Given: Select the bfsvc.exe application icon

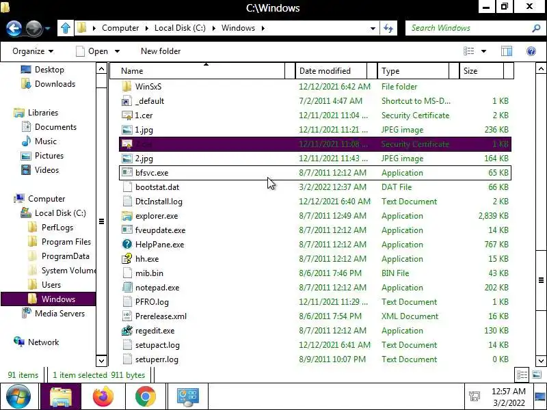Looking at the screenshot, I should [x=127, y=173].
